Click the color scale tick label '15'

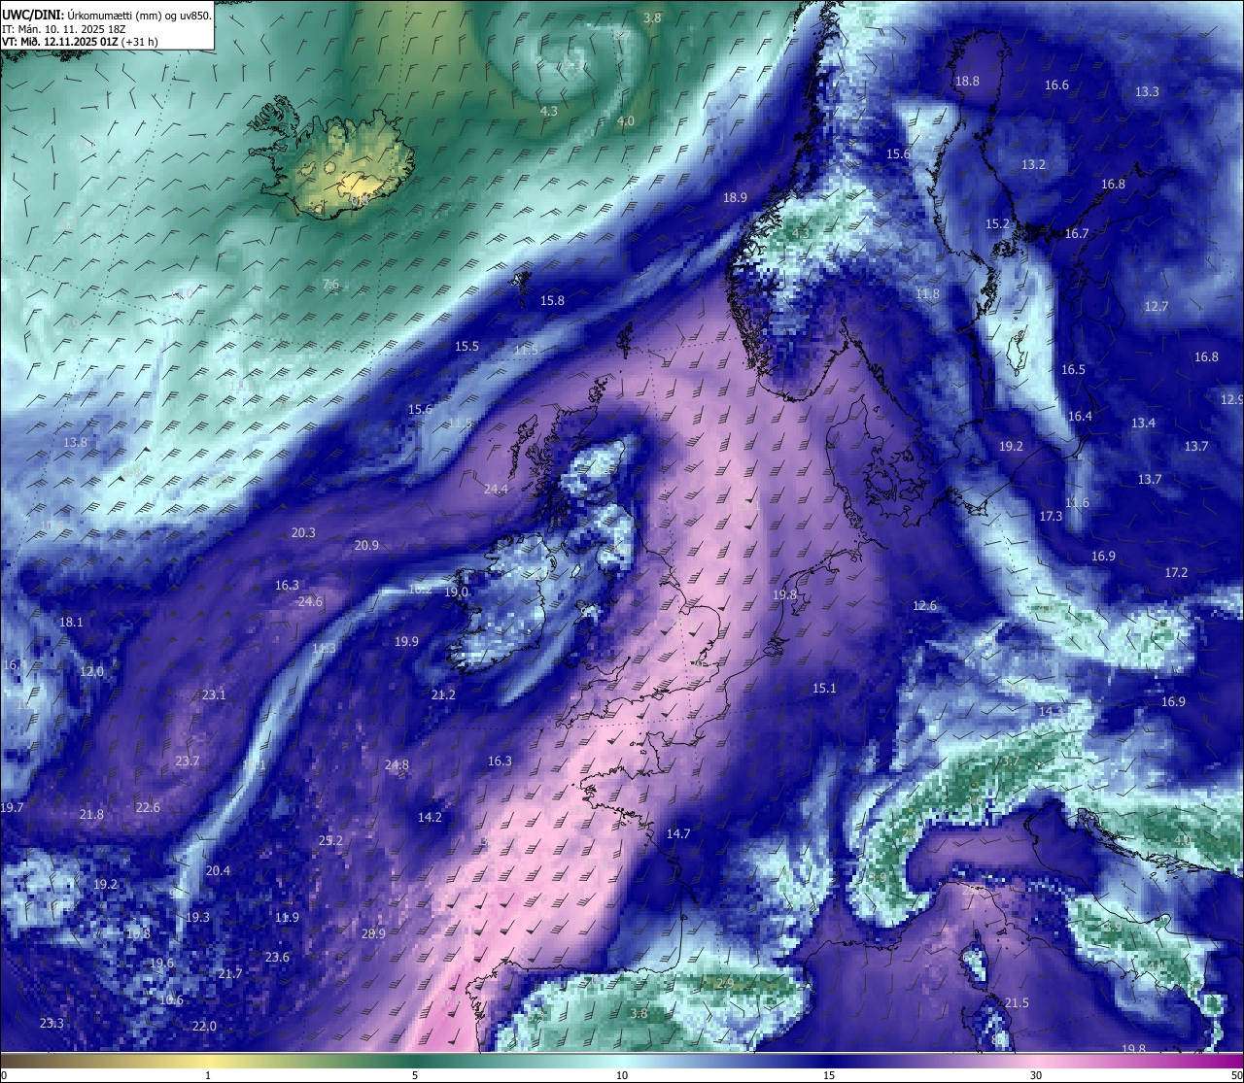tap(829, 1075)
